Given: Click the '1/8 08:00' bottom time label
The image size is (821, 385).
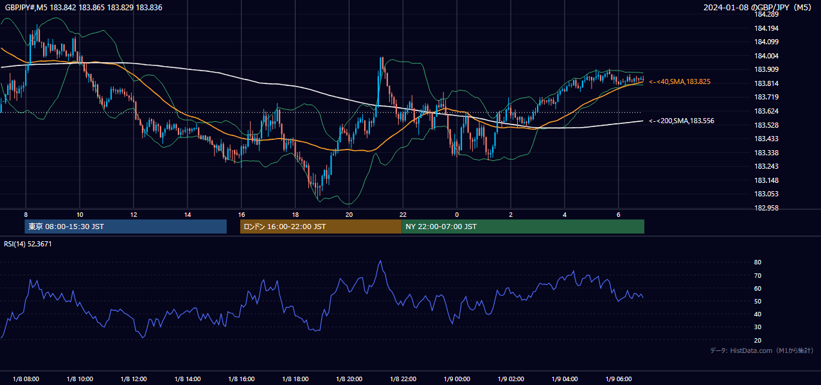Looking at the screenshot, I should click(26, 379).
